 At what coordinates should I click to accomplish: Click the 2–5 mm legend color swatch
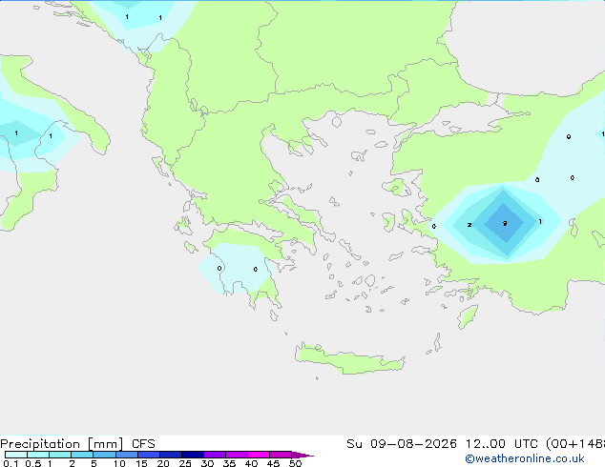click(x=82, y=455)
